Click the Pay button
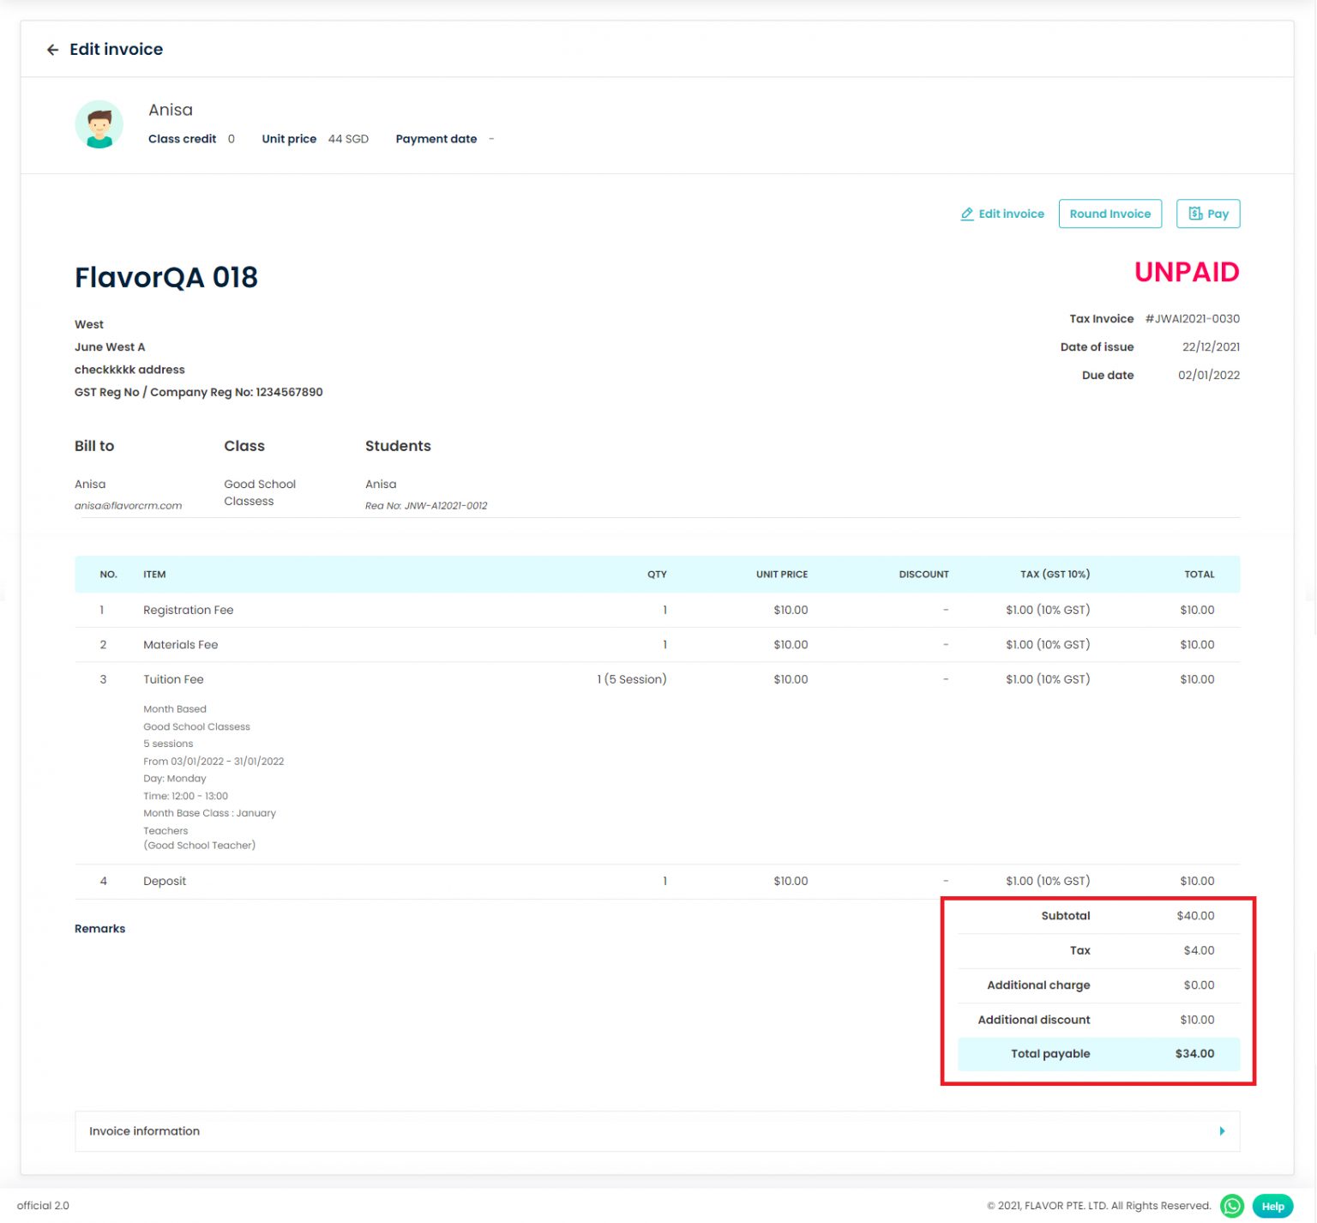The width and height of the screenshot is (1317, 1223). 1208,214
